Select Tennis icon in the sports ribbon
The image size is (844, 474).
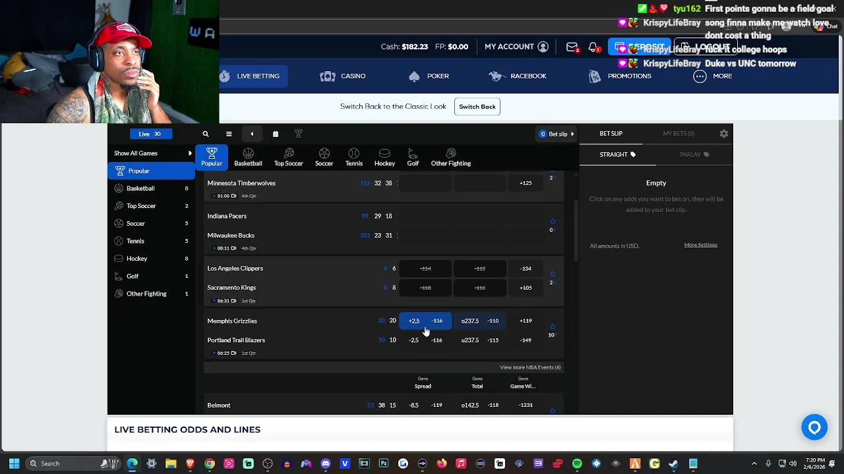coord(354,157)
